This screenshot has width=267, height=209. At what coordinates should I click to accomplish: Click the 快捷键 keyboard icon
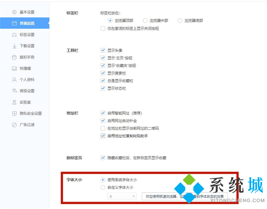14,68
